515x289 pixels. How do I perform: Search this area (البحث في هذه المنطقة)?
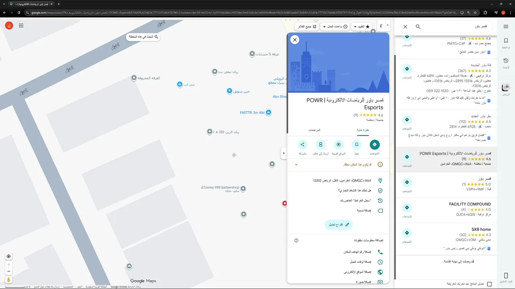pos(144,37)
